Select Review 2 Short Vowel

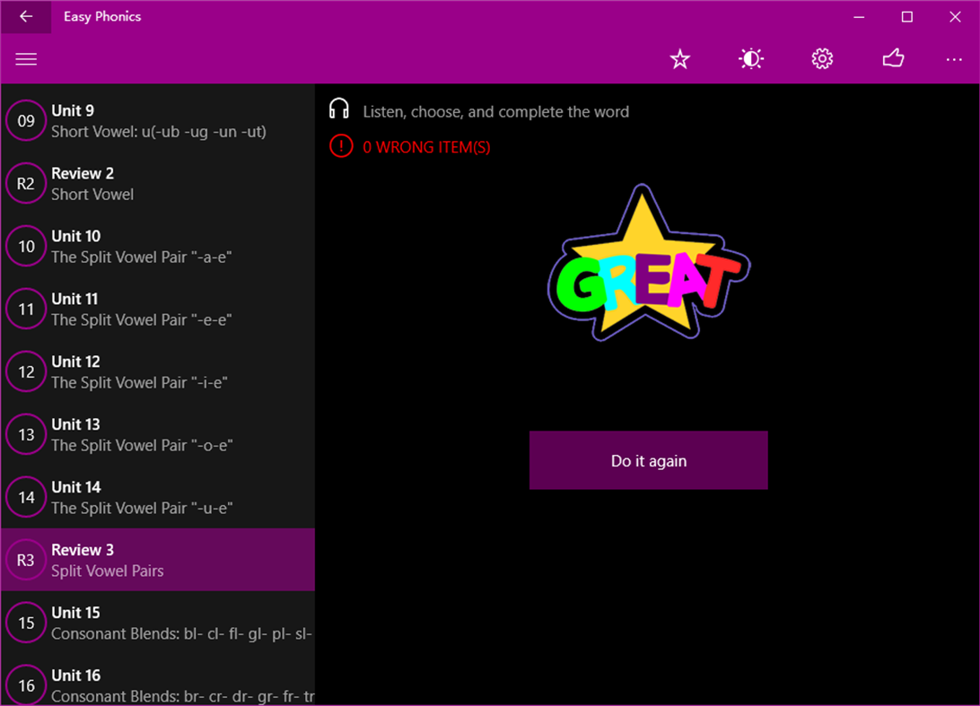[157, 183]
